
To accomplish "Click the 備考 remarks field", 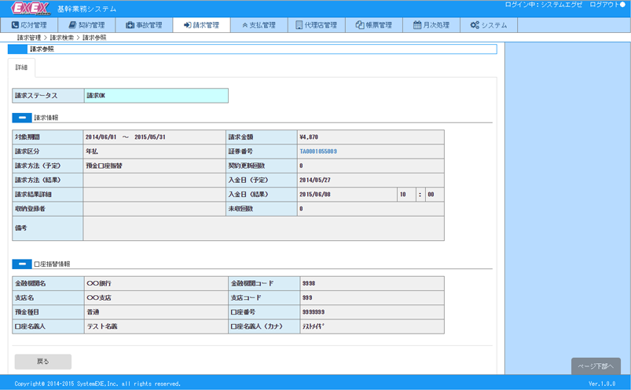I will [x=263, y=228].
